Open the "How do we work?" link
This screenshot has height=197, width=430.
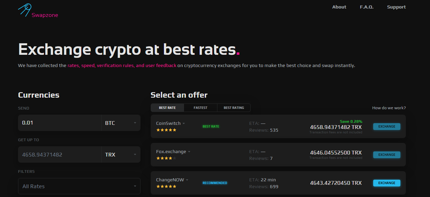[389, 108]
